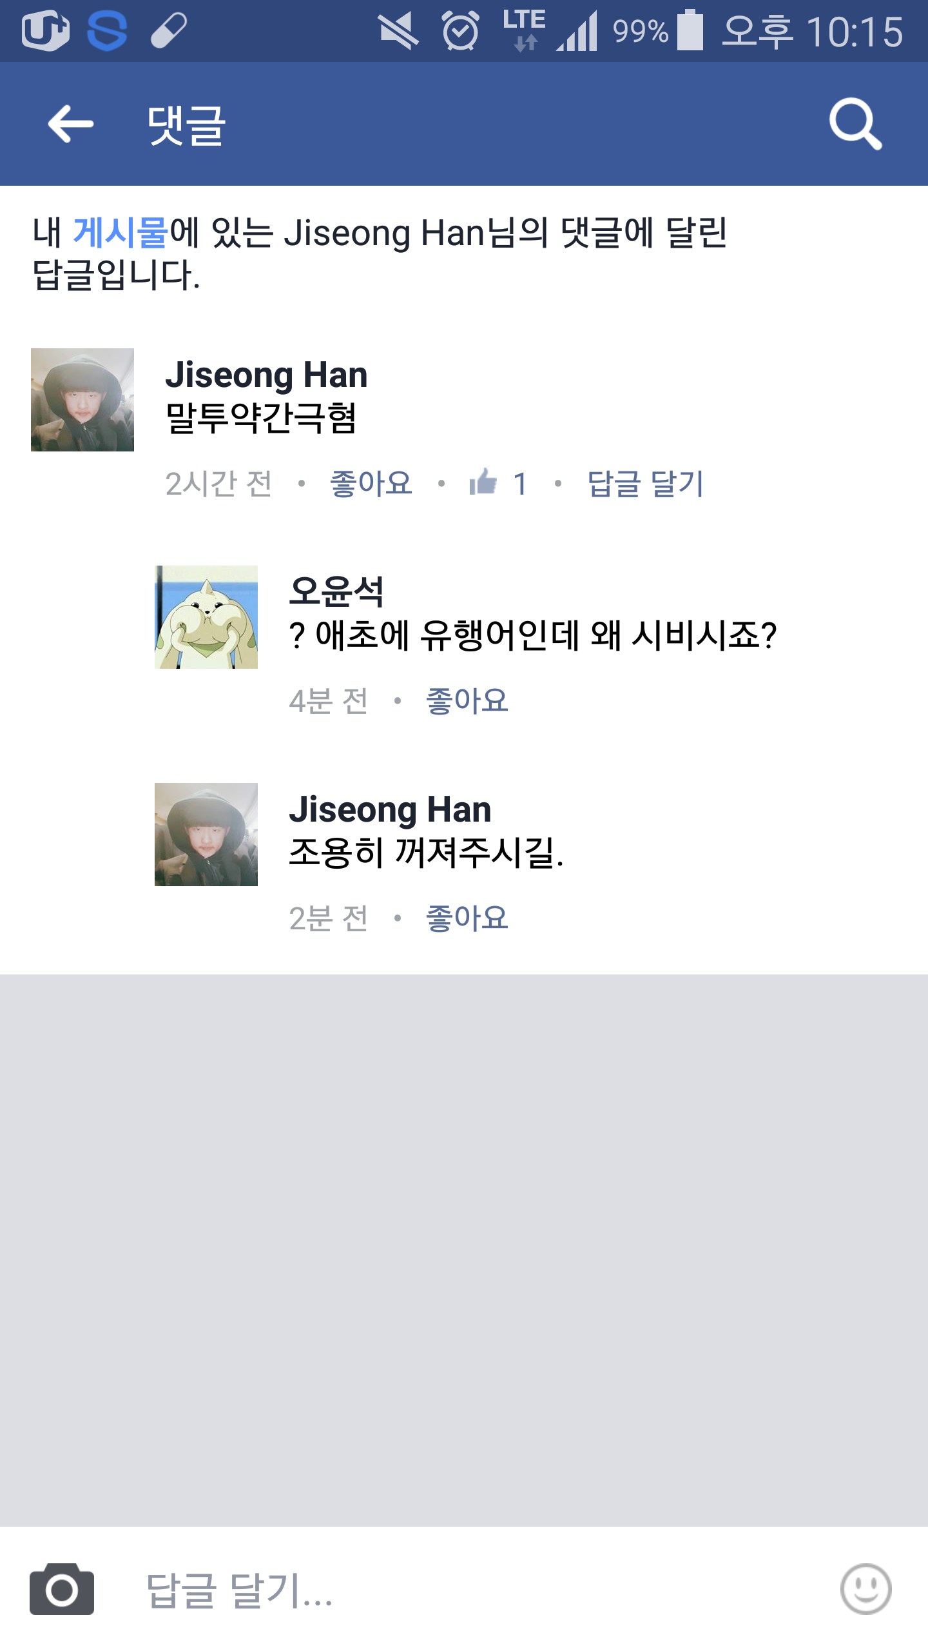Tap the blue S icon in status bar

(107, 30)
